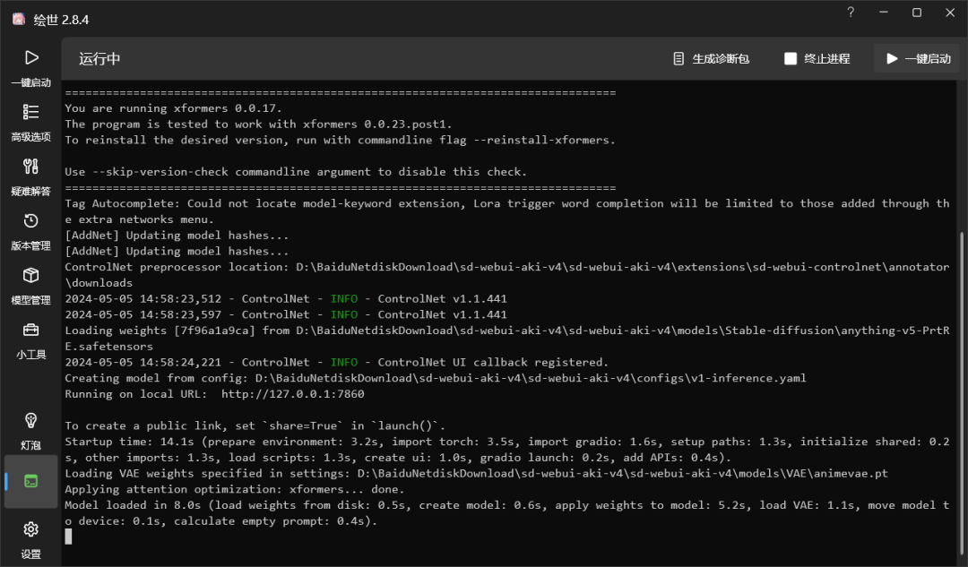Screen dimensions: 968x567
Task: Minimize the 绘世 window
Action: click(x=884, y=13)
